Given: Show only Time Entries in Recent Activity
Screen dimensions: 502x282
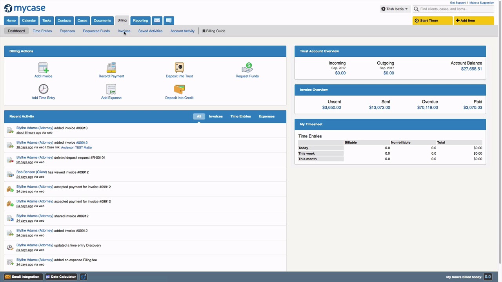Looking at the screenshot, I should (240, 116).
